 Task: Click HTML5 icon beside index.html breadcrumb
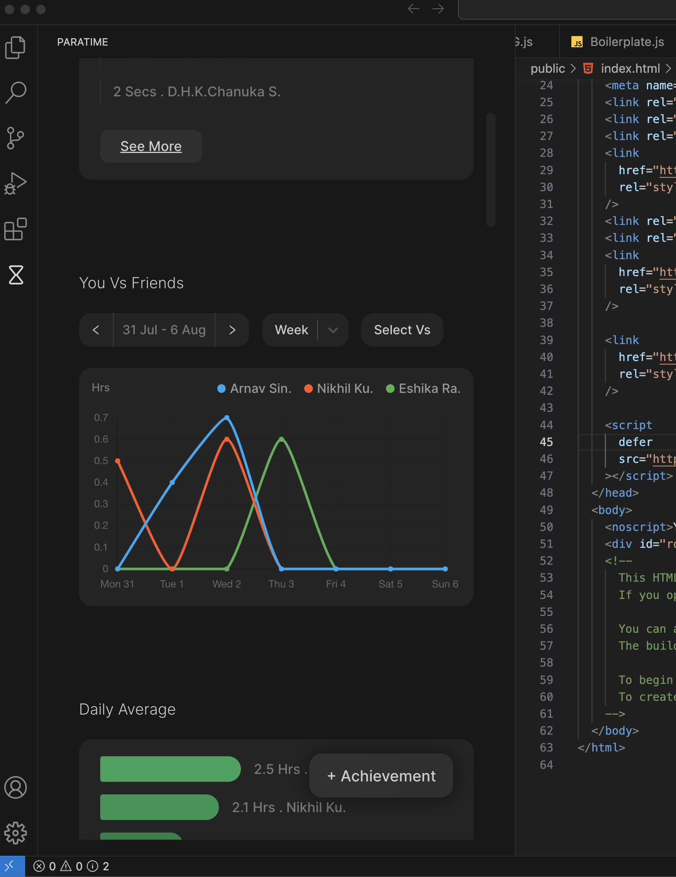pyautogui.click(x=588, y=68)
